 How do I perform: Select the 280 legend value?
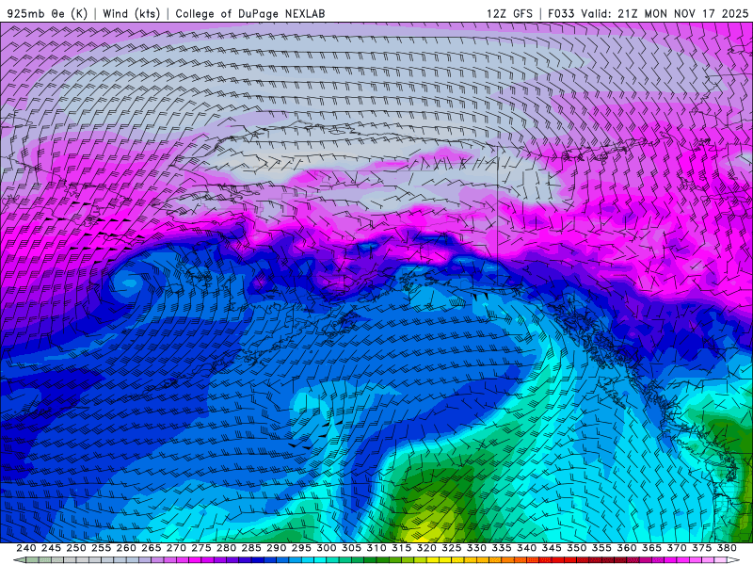[x=226, y=548]
